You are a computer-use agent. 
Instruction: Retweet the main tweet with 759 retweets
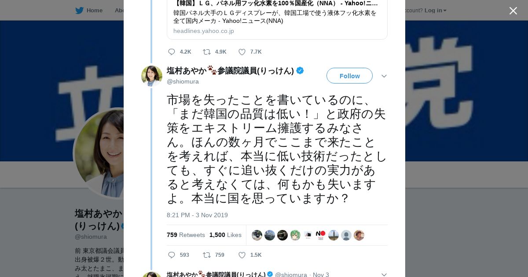click(206, 255)
